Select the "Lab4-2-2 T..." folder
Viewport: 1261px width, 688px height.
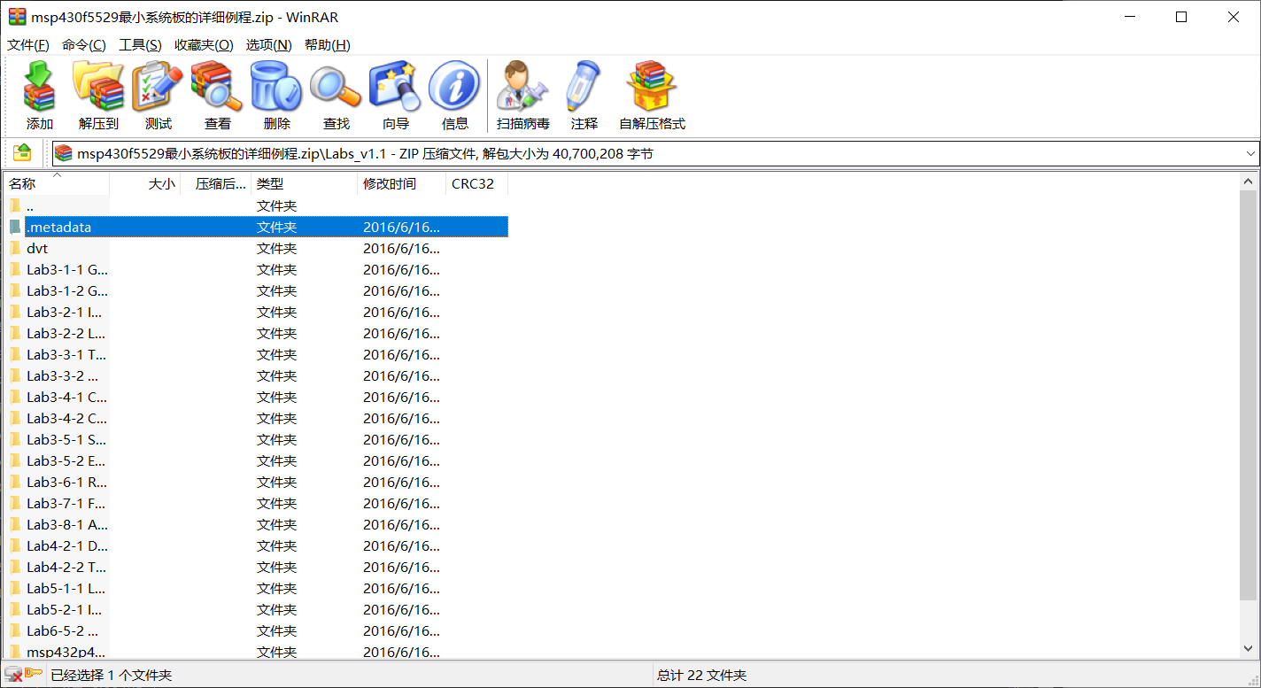point(257,567)
